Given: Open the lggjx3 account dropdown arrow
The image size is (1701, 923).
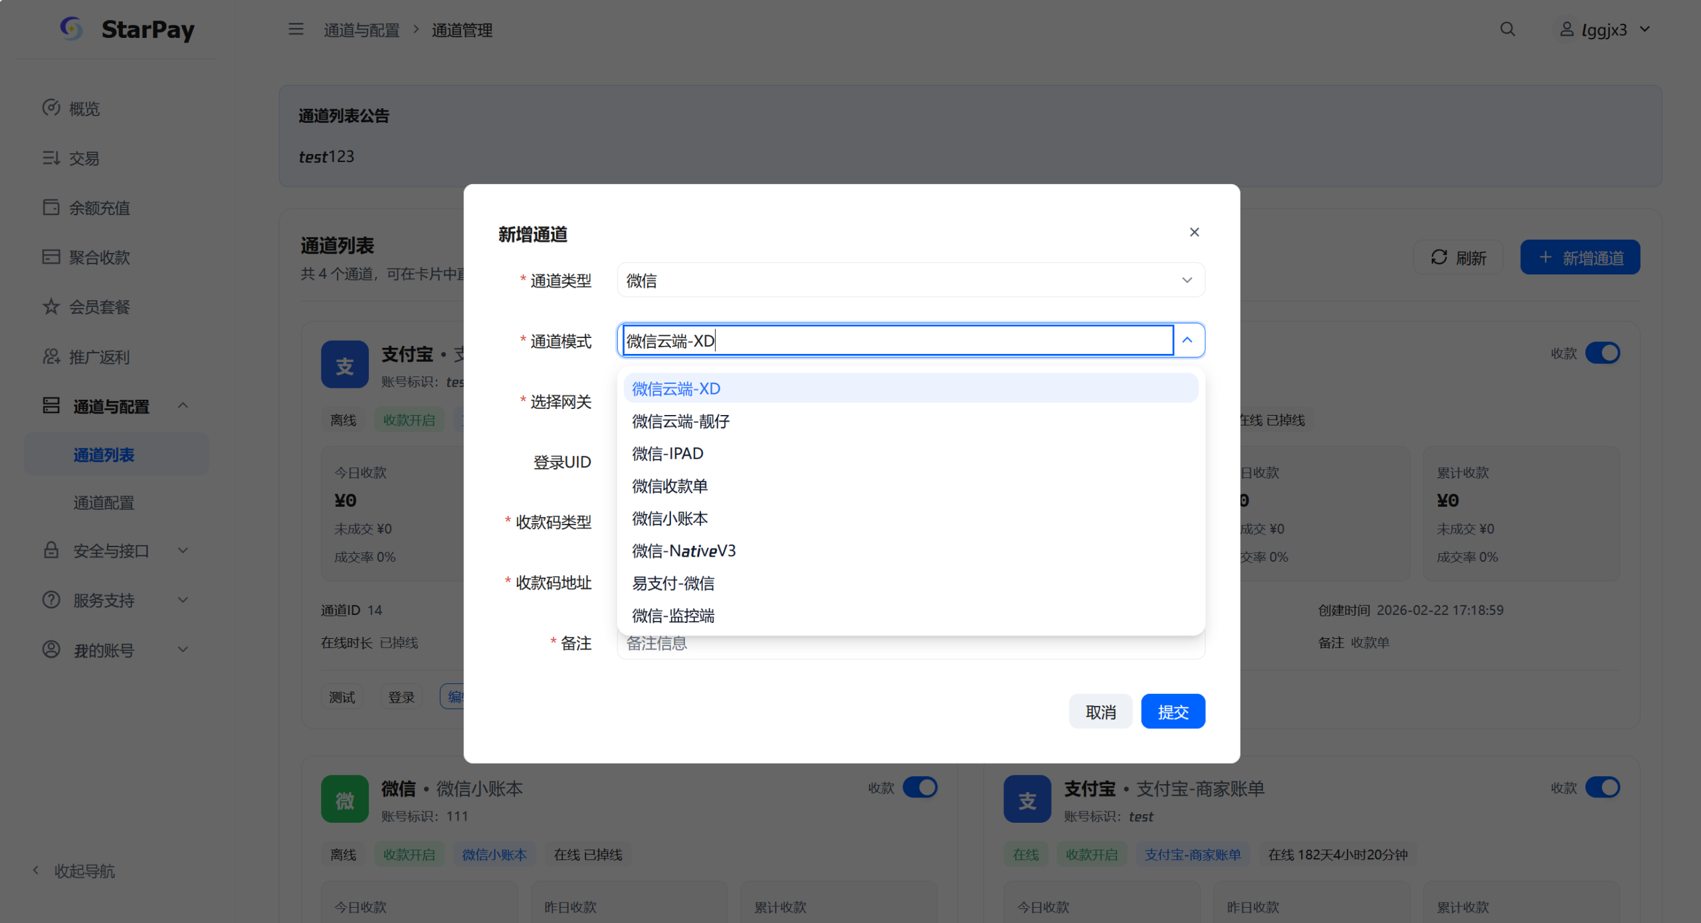Looking at the screenshot, I should point(1645,29).
